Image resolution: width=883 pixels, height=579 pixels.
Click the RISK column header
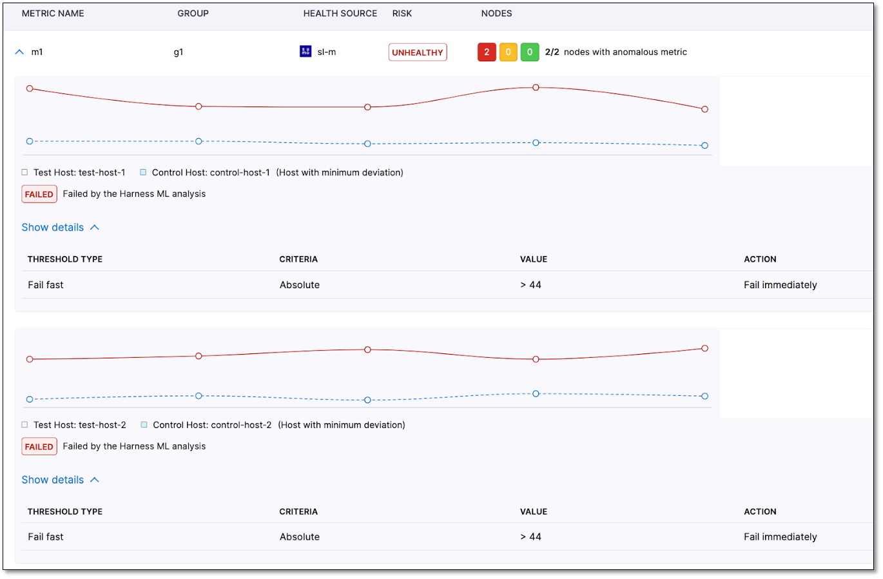click(x=402, y=14)
